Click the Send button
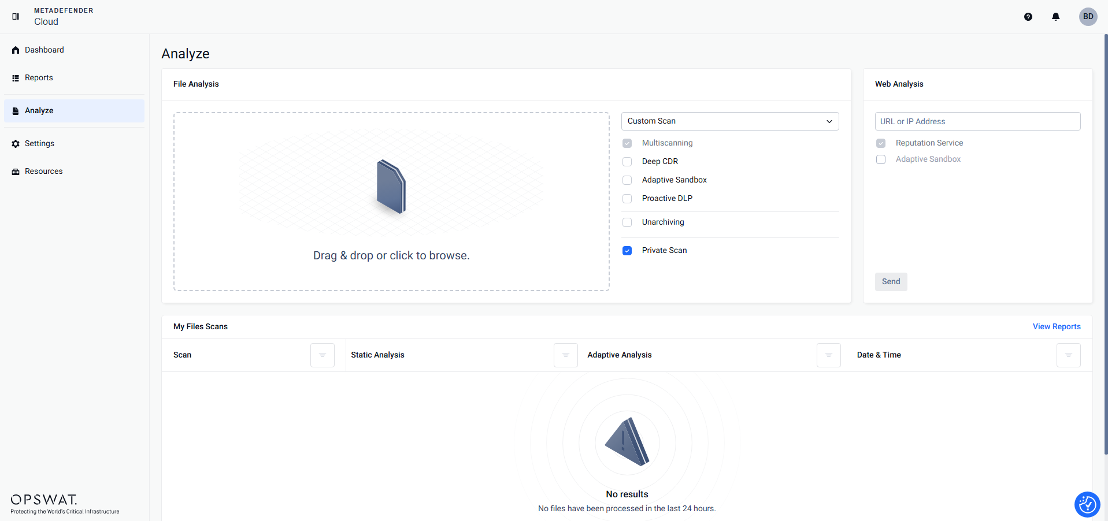Viewport: 1108px width, 521px height. (891, 282)
